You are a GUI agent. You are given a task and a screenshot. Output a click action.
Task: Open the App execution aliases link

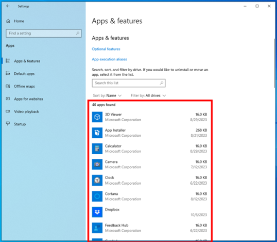tap(109, 59)
